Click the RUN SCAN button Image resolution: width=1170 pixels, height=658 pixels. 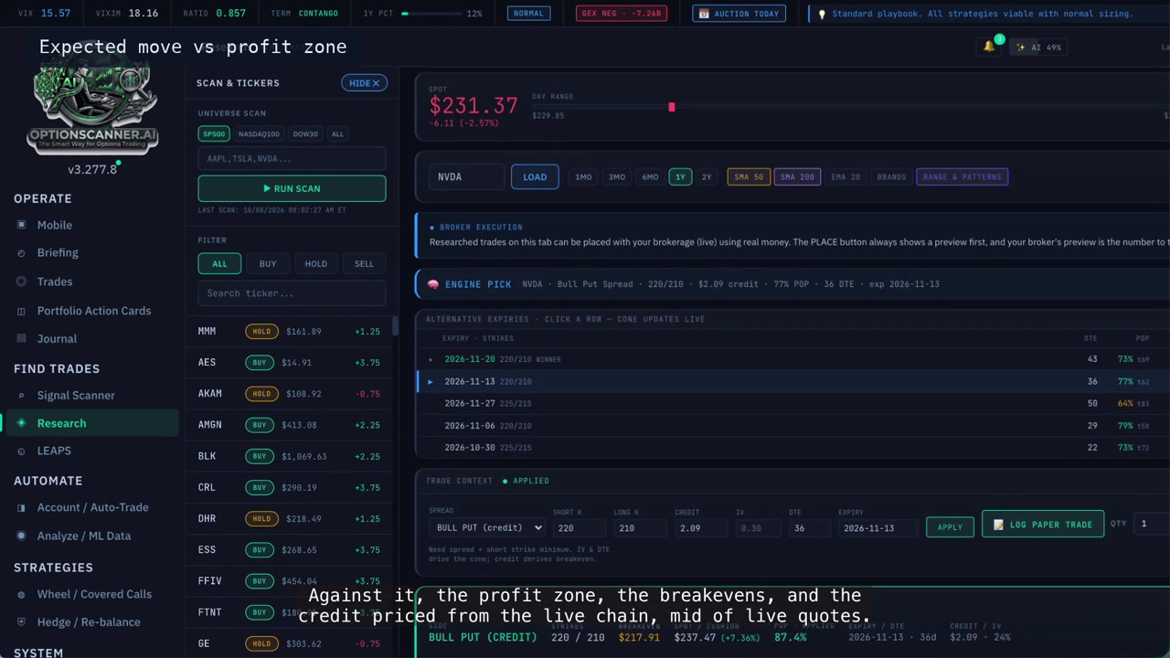[292, 188]
